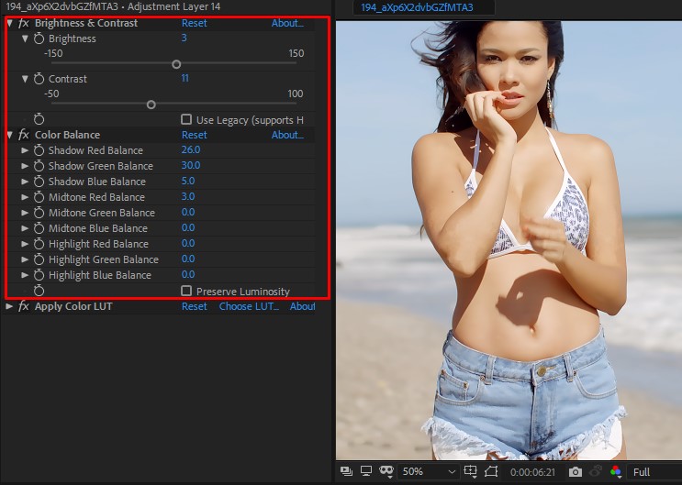
Task: Expand Highlight Red Balance property
Action: tap(25, 244)
